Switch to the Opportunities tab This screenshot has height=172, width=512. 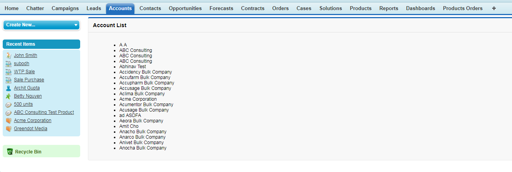pos(185,8)
